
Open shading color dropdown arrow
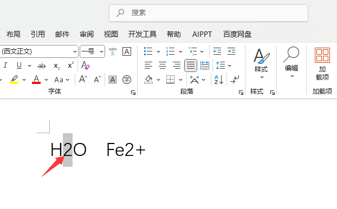[x=158, y=80]
